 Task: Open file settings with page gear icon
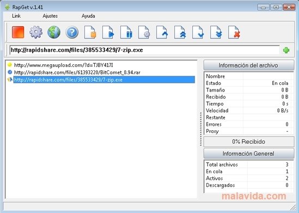coord(144,32)
